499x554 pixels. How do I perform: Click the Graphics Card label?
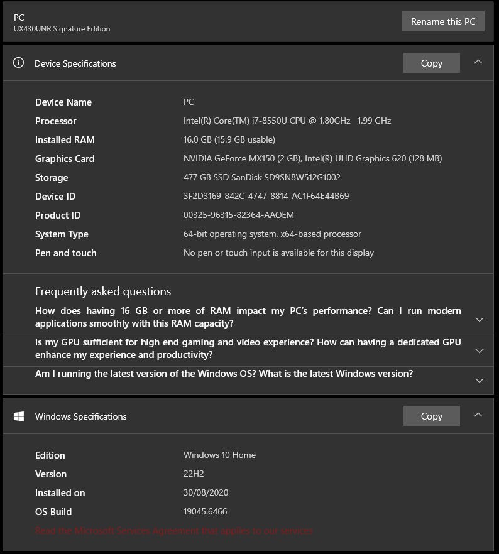[65, 159]
